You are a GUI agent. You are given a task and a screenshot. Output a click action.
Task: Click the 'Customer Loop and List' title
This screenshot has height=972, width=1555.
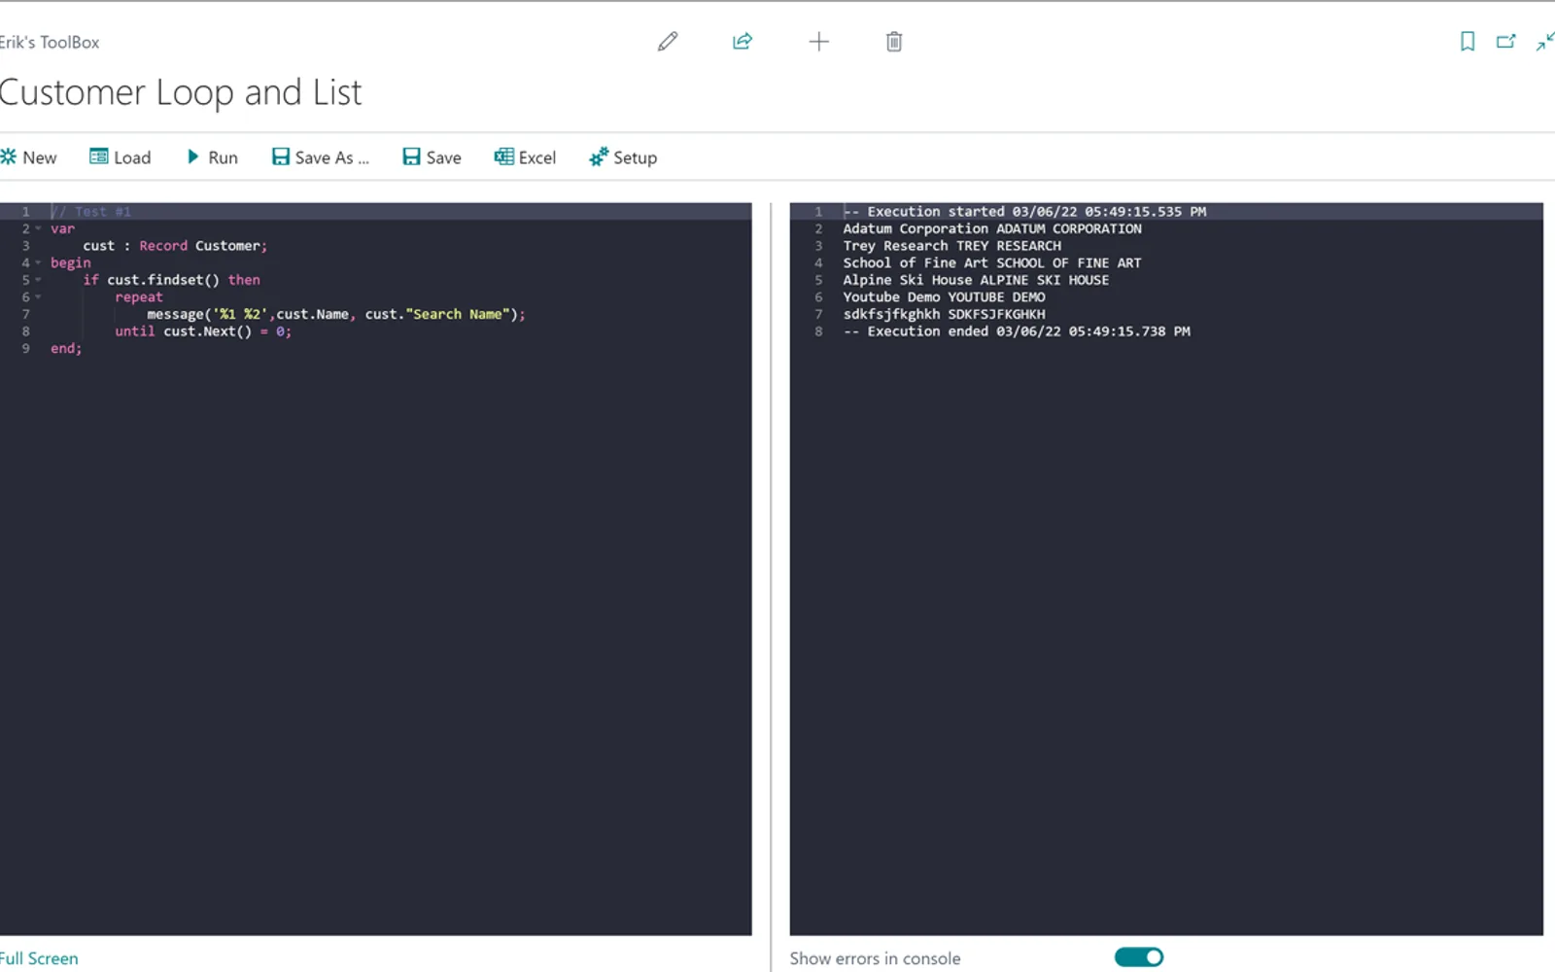click(x=181, y=92)
